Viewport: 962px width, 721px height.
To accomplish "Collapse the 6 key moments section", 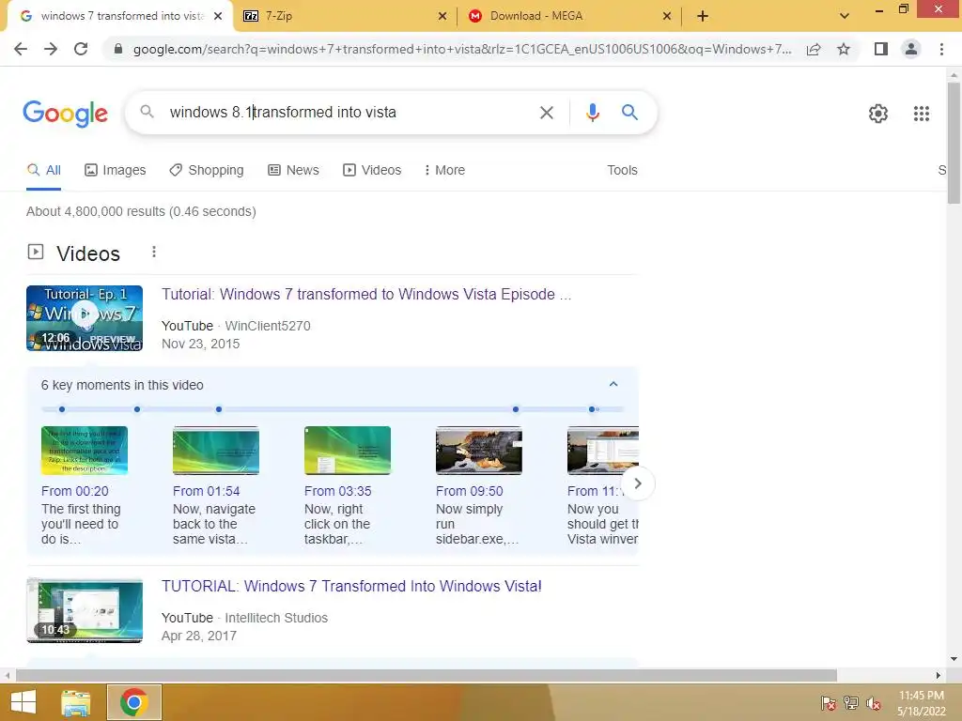I will [x=613, y=384].
